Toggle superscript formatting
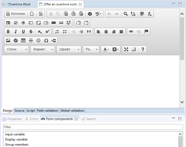The height and width of the screenshot is (147, 186). click(47, 32)
